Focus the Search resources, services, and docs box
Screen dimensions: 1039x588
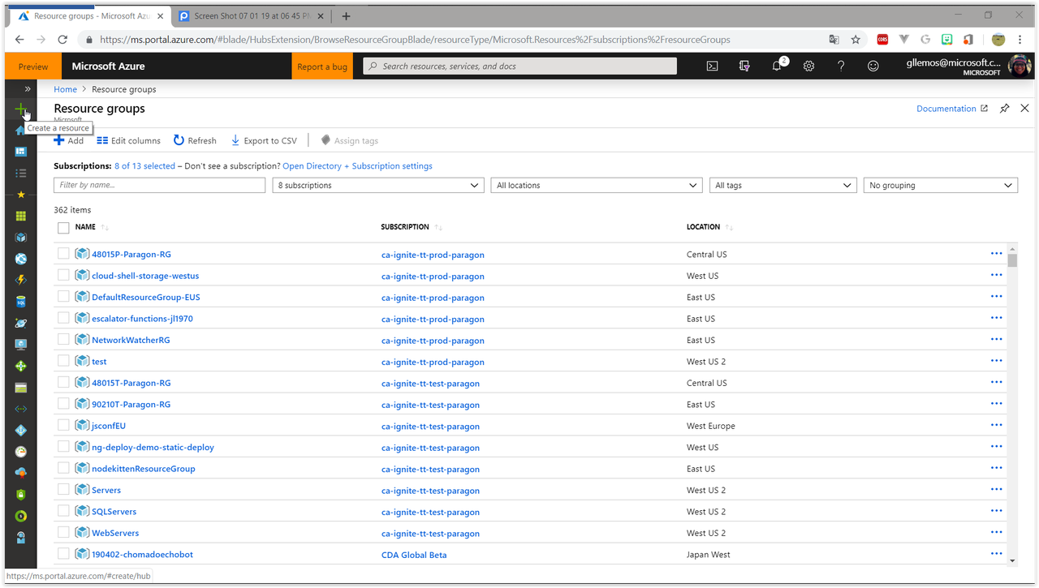(519, 67)
